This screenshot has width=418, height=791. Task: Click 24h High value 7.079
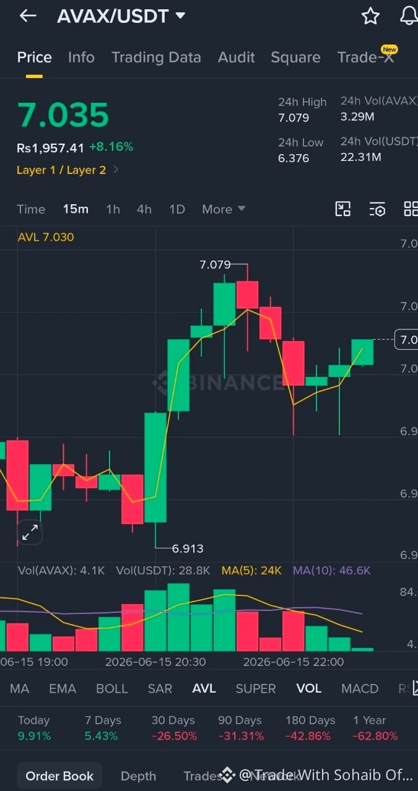(x=294, y=118)
